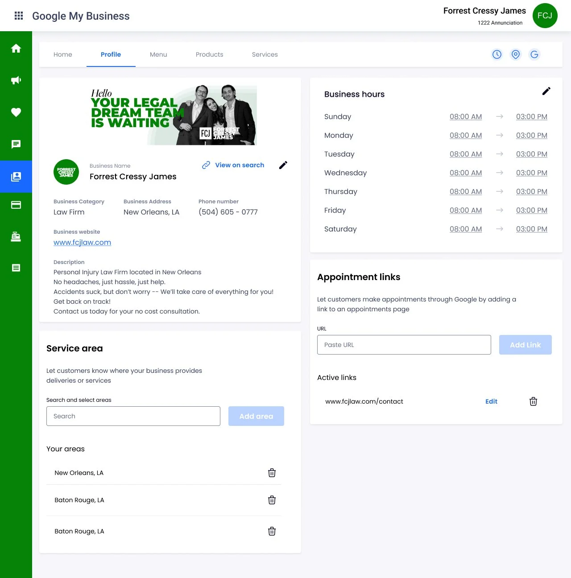Viewport: 571px width, 578px height.
Task: Open the Services tab
Action: (x=265, y=54)
